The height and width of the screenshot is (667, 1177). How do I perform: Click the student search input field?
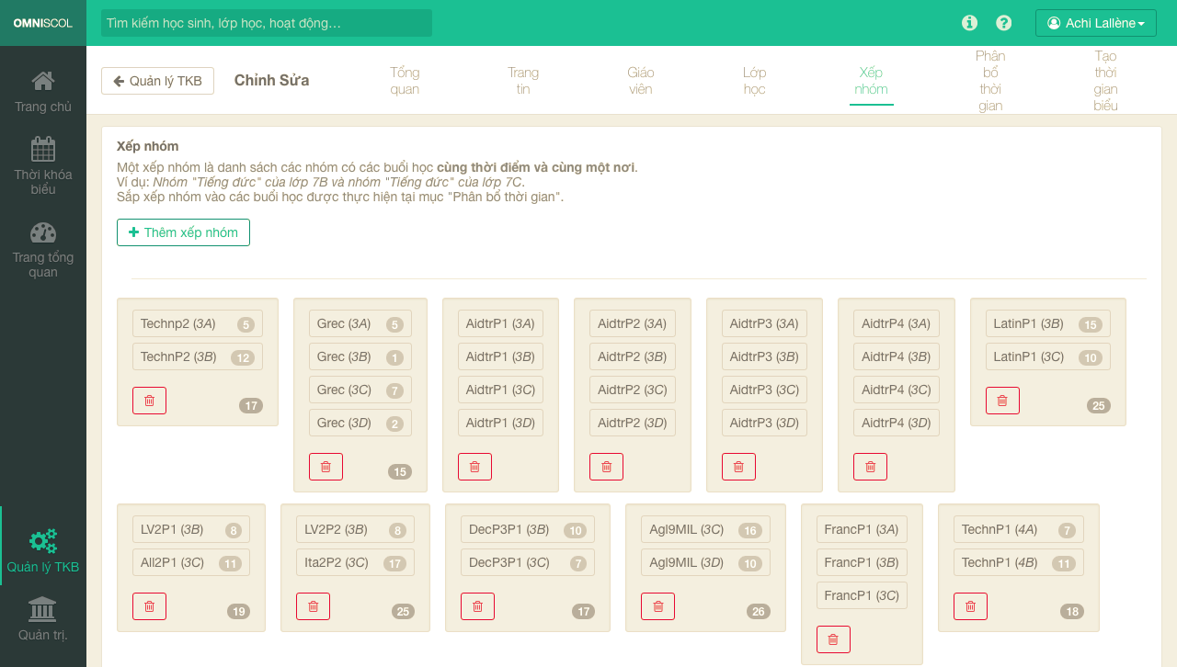click(266, 23)
